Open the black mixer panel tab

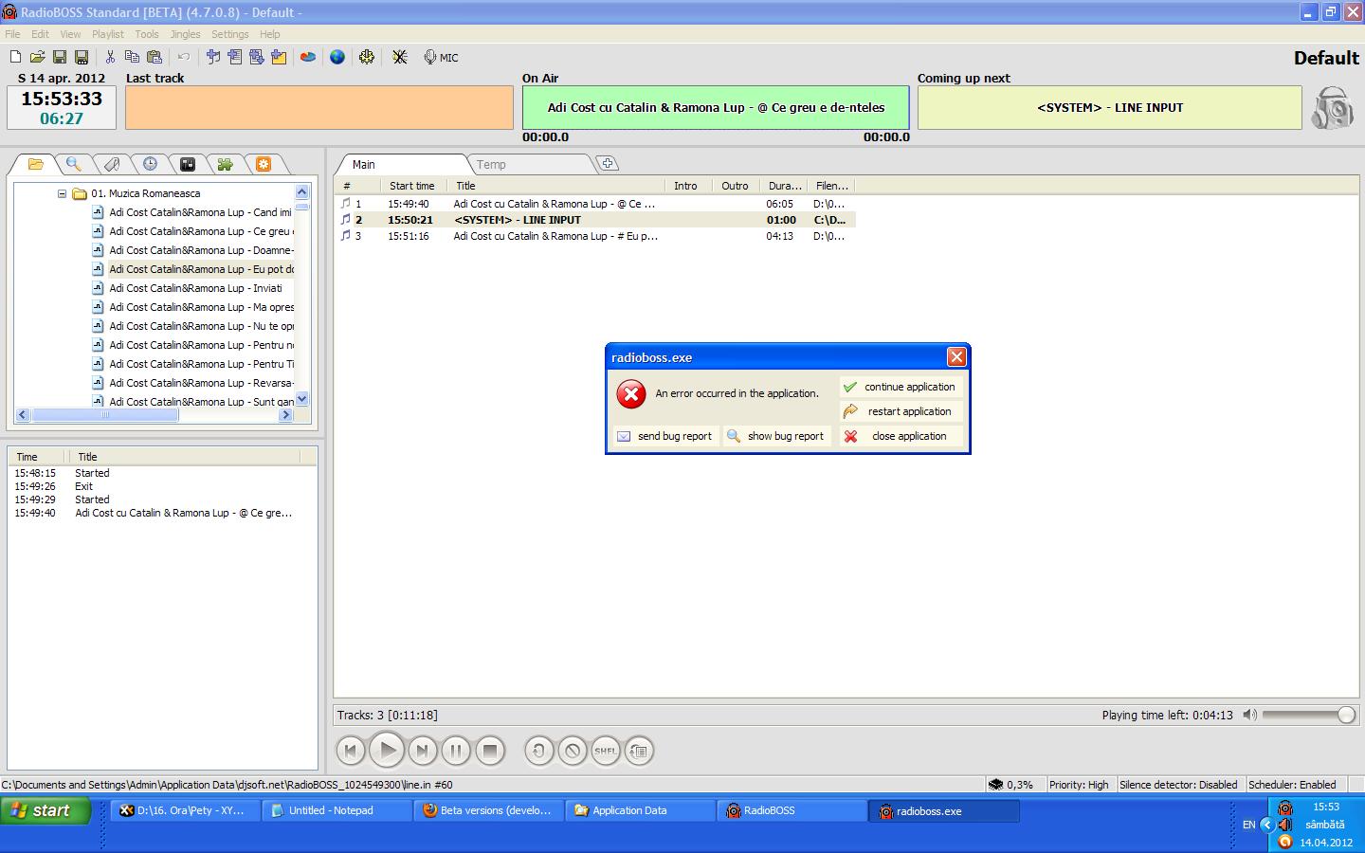pyautogui.click(x=188, y=164)
